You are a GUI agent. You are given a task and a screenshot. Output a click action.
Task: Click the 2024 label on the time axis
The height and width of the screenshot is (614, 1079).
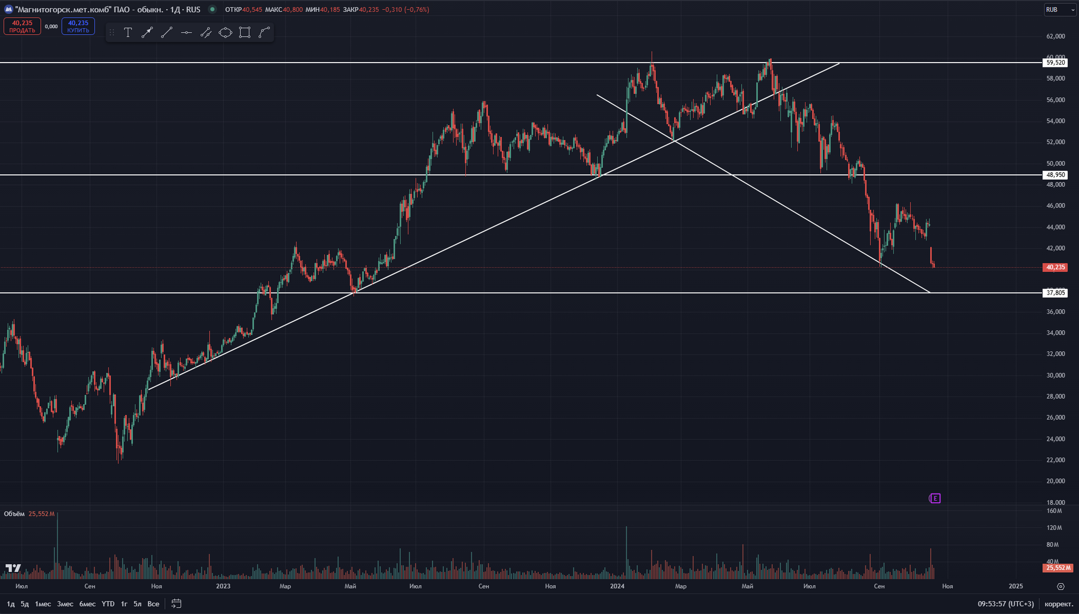pyautogui.click(x=617, y=586)
